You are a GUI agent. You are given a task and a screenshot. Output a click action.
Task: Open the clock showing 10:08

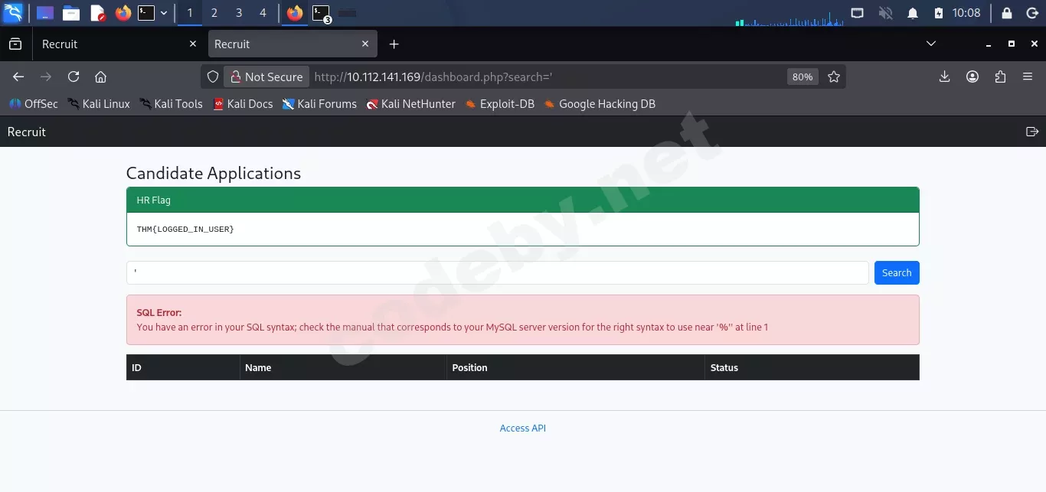coord(966,13)
